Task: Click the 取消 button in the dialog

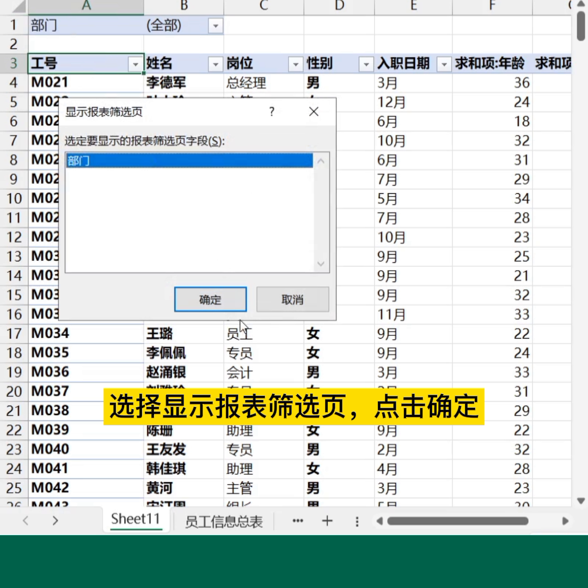Action: click(x=292, y=299)
